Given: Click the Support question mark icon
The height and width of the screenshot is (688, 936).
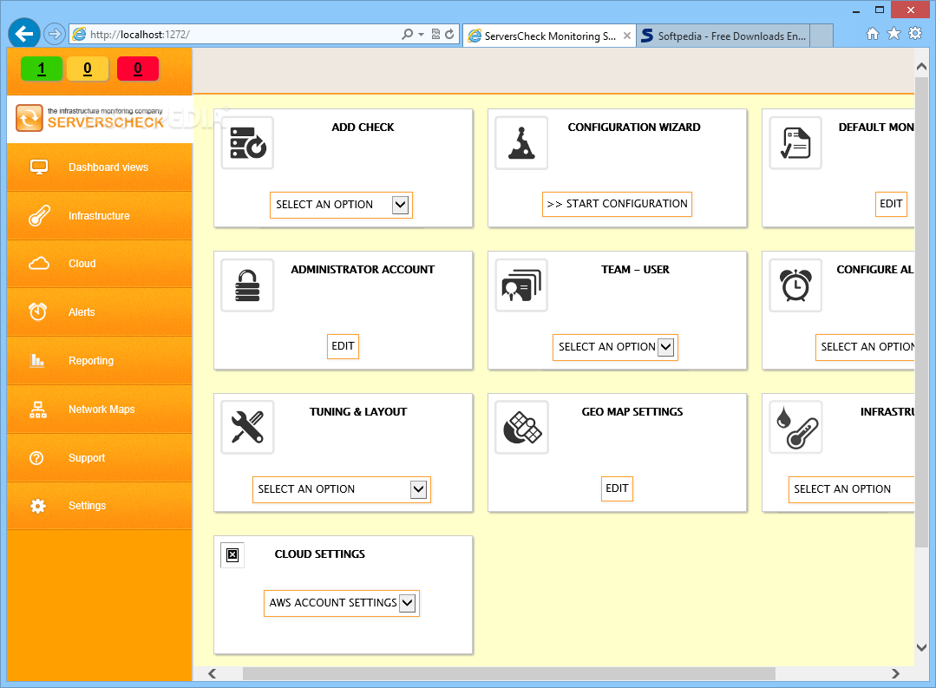Looking at the screenshot, I should [36, 458].
